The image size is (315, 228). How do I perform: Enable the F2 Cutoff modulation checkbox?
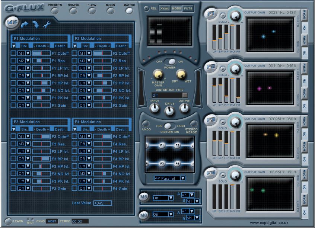coord(74,53)
